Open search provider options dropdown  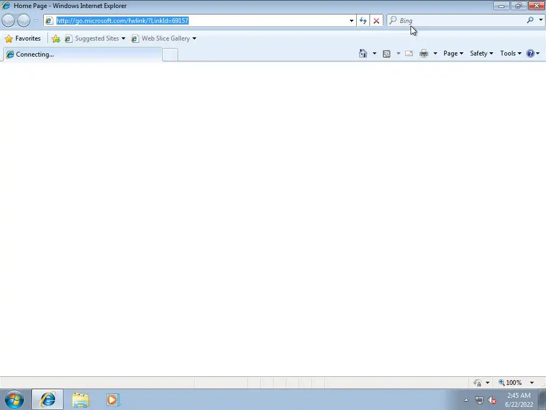(x=541, y=20)
